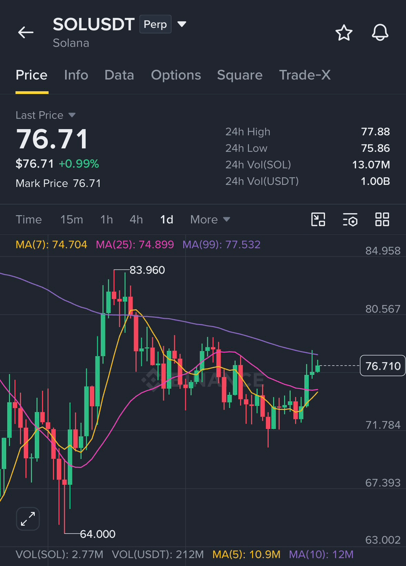This screenshot has height=566, width=406.
Task: Open the More timeframes dropdown
Action: (210, 220)
